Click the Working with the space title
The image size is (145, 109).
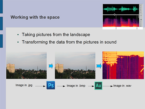(x=35, y=17)
